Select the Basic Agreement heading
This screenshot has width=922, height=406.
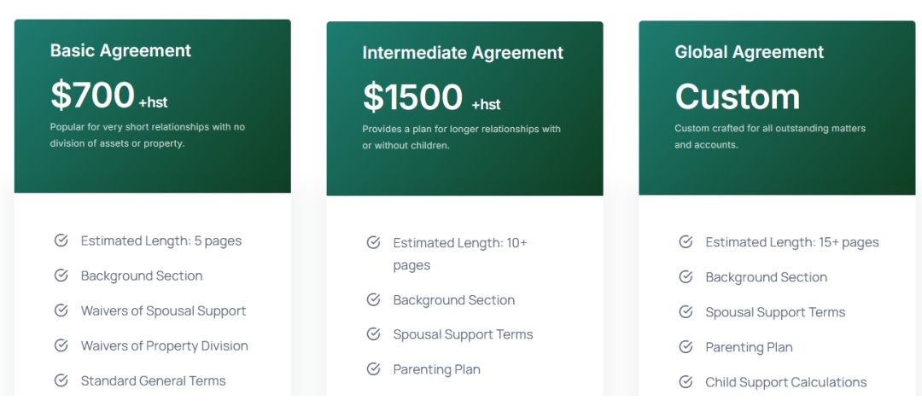(120, 50)
